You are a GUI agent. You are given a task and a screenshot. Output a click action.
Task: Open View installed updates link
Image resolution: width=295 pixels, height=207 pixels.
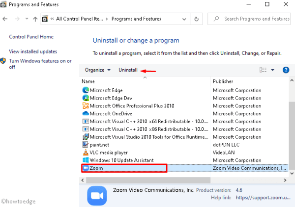[33, 52]
